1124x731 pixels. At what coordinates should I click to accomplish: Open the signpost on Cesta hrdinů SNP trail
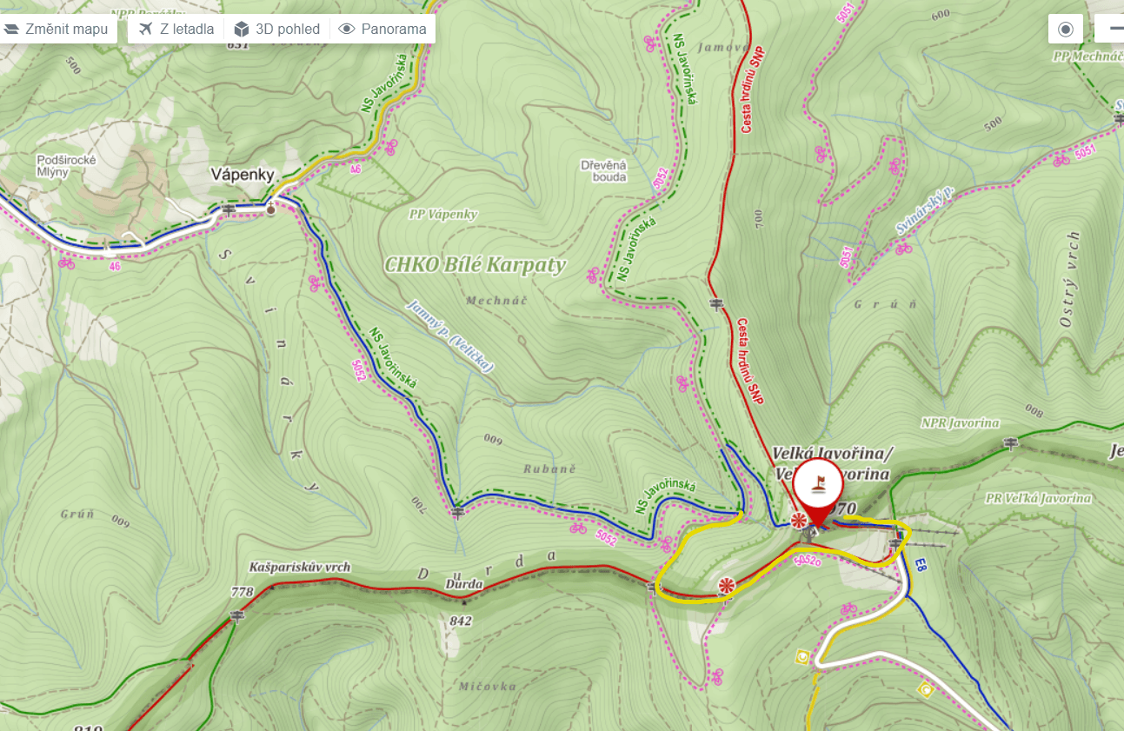[x=716, y=303]
